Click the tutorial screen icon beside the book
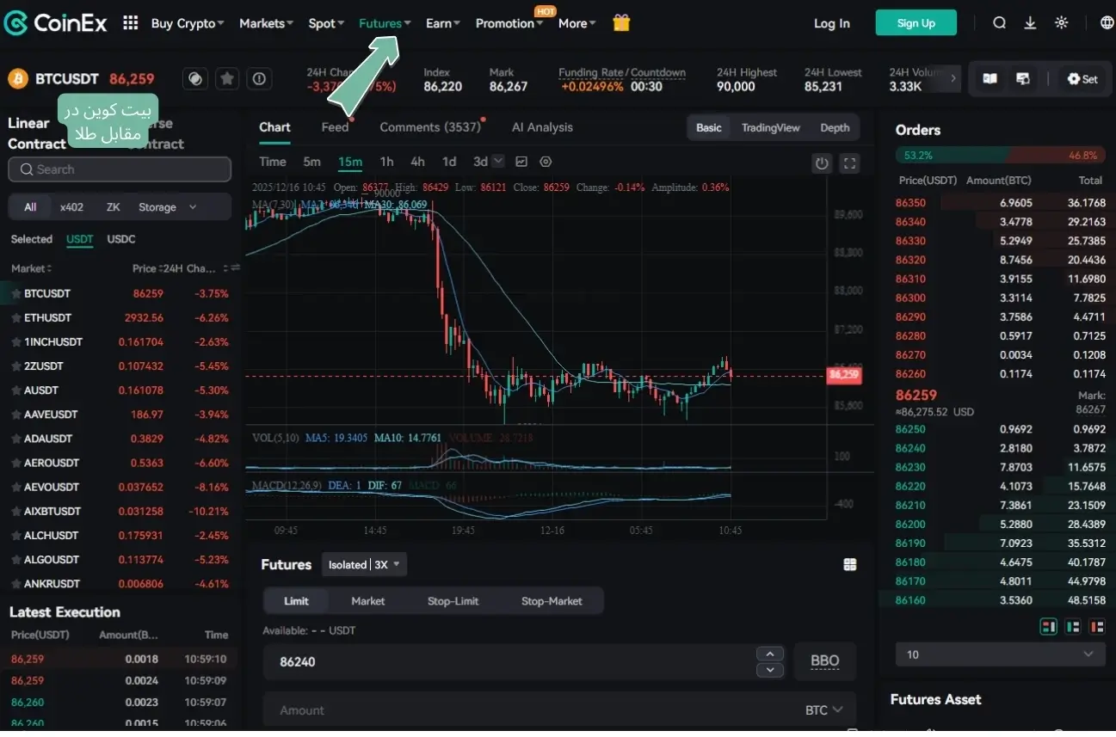 point(1023,79)
